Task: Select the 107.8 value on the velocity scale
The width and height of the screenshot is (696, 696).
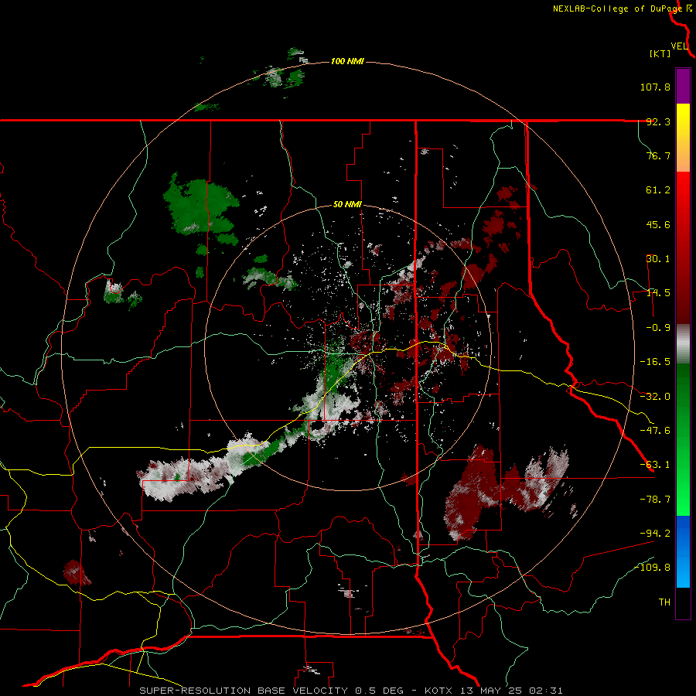Action: click(x=655, y=87)
